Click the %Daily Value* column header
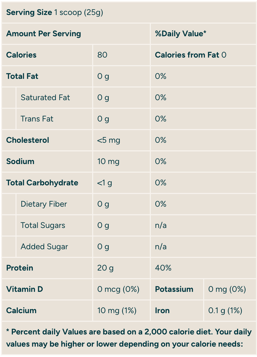The width and height of the screenshot is (257, 357). point(181,34)
